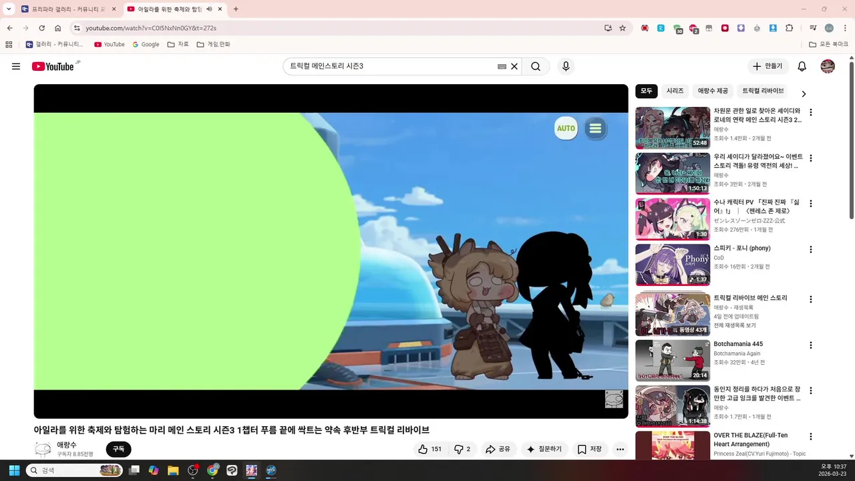Click the Chrome address bar URL
Viewport: 855px width, 481px height.
point(151,28)
